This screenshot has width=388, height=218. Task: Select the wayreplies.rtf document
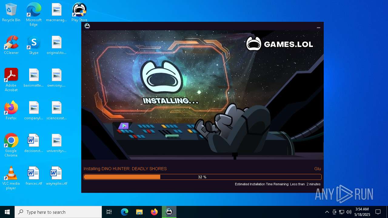click(x=56, y=176)
